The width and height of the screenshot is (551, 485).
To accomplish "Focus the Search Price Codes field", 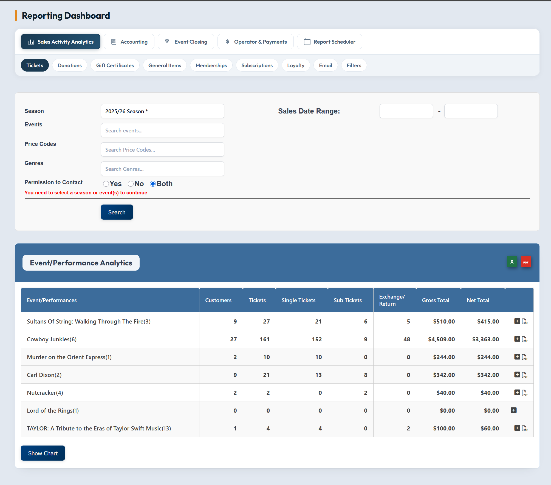I will (163, 149).
